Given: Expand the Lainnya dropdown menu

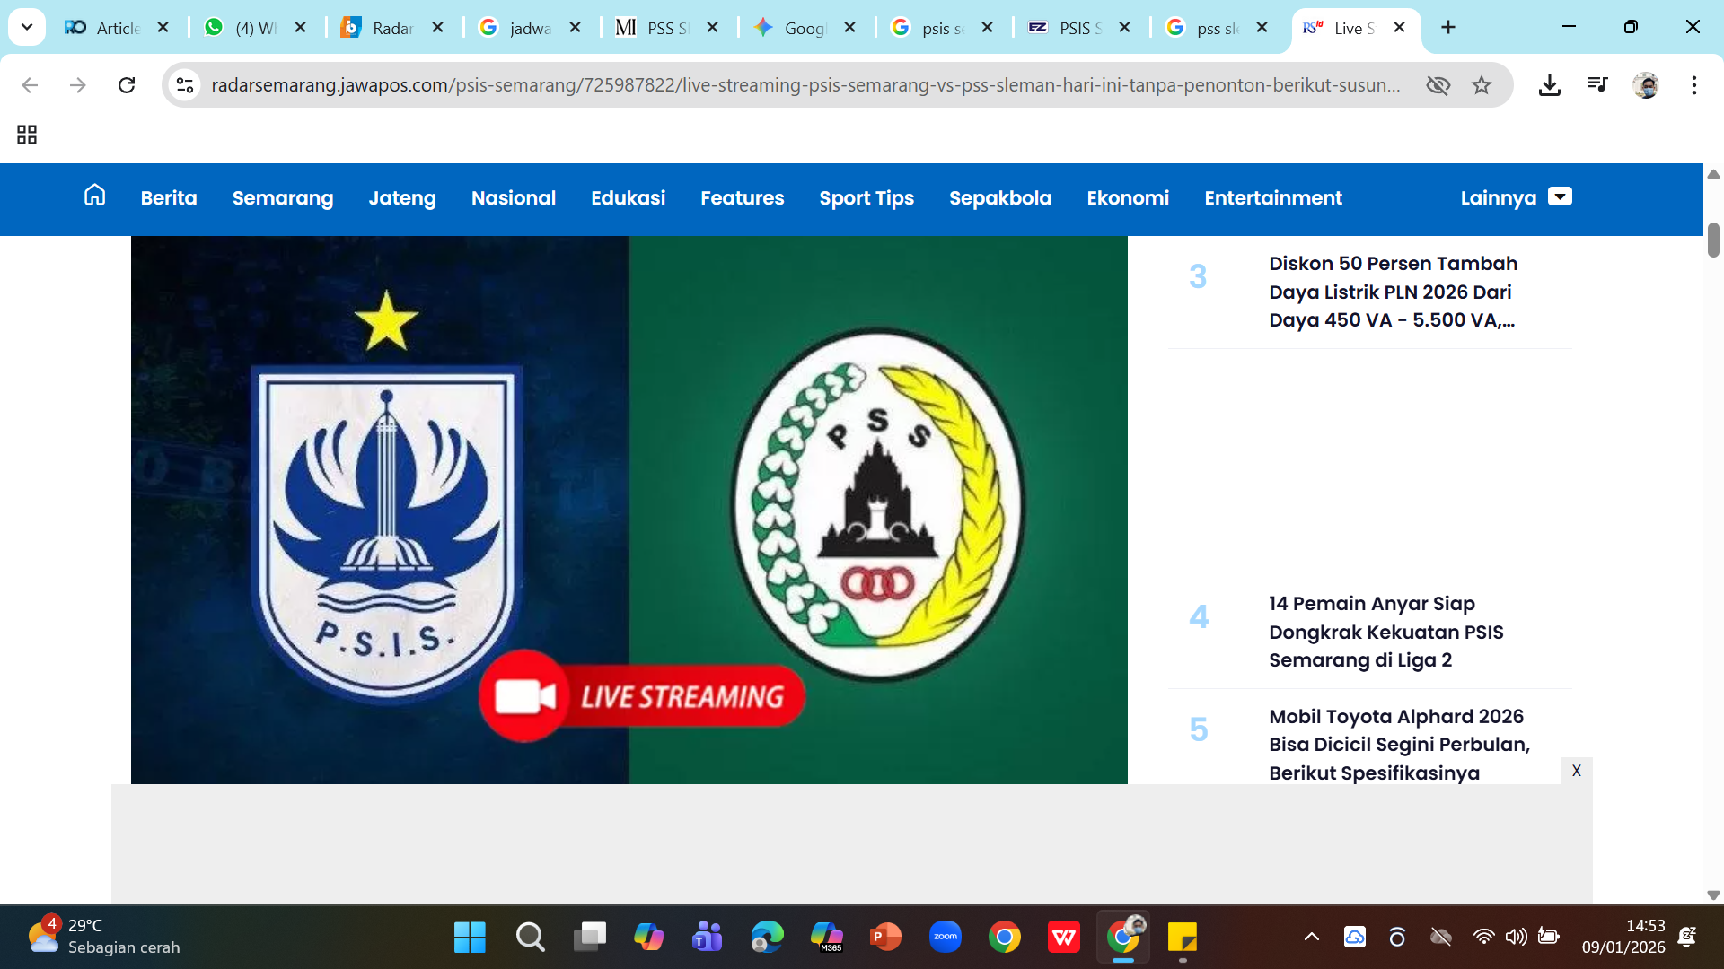Looking at the screenshot, I should [x=1516, y=198].
